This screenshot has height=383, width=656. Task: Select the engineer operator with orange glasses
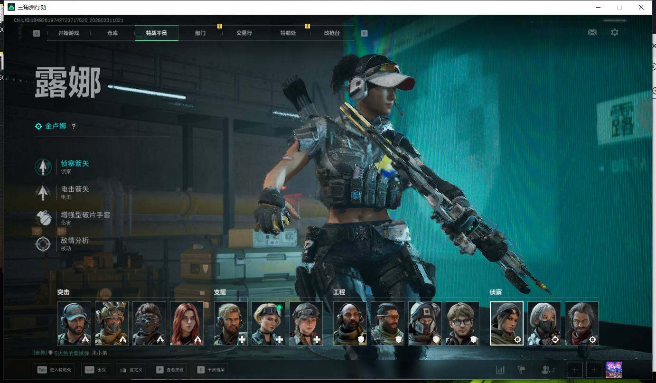tap(387, 323)
